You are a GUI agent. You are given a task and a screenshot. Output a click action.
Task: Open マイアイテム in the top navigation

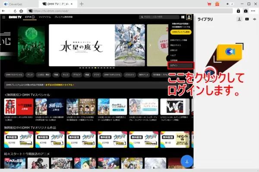[x=44, y=17]
